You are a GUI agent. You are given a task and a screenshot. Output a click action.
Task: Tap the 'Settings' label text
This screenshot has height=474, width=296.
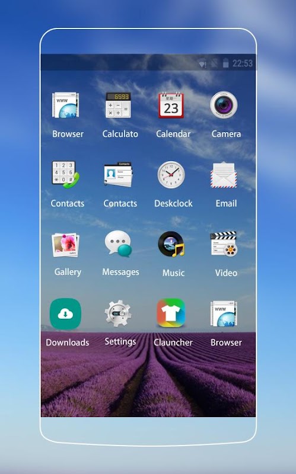[120, 342]
